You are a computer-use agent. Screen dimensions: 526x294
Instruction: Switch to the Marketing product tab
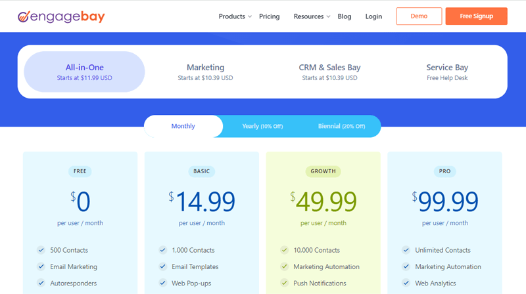205,72
